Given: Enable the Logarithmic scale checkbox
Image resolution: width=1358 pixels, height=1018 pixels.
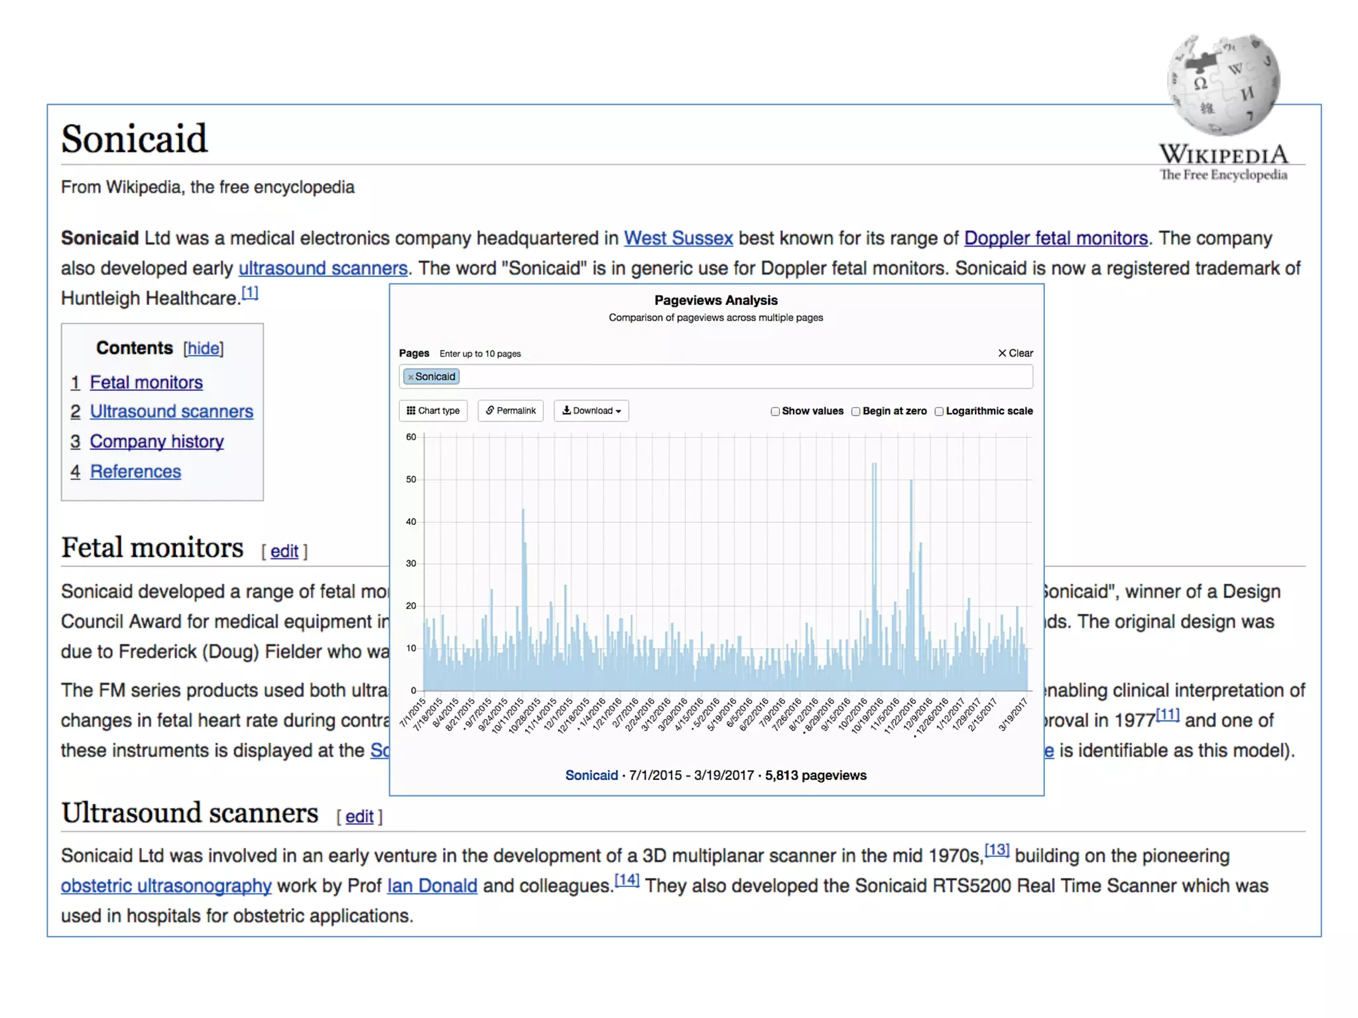Looking at the screenshot, I should pos(939,412).
